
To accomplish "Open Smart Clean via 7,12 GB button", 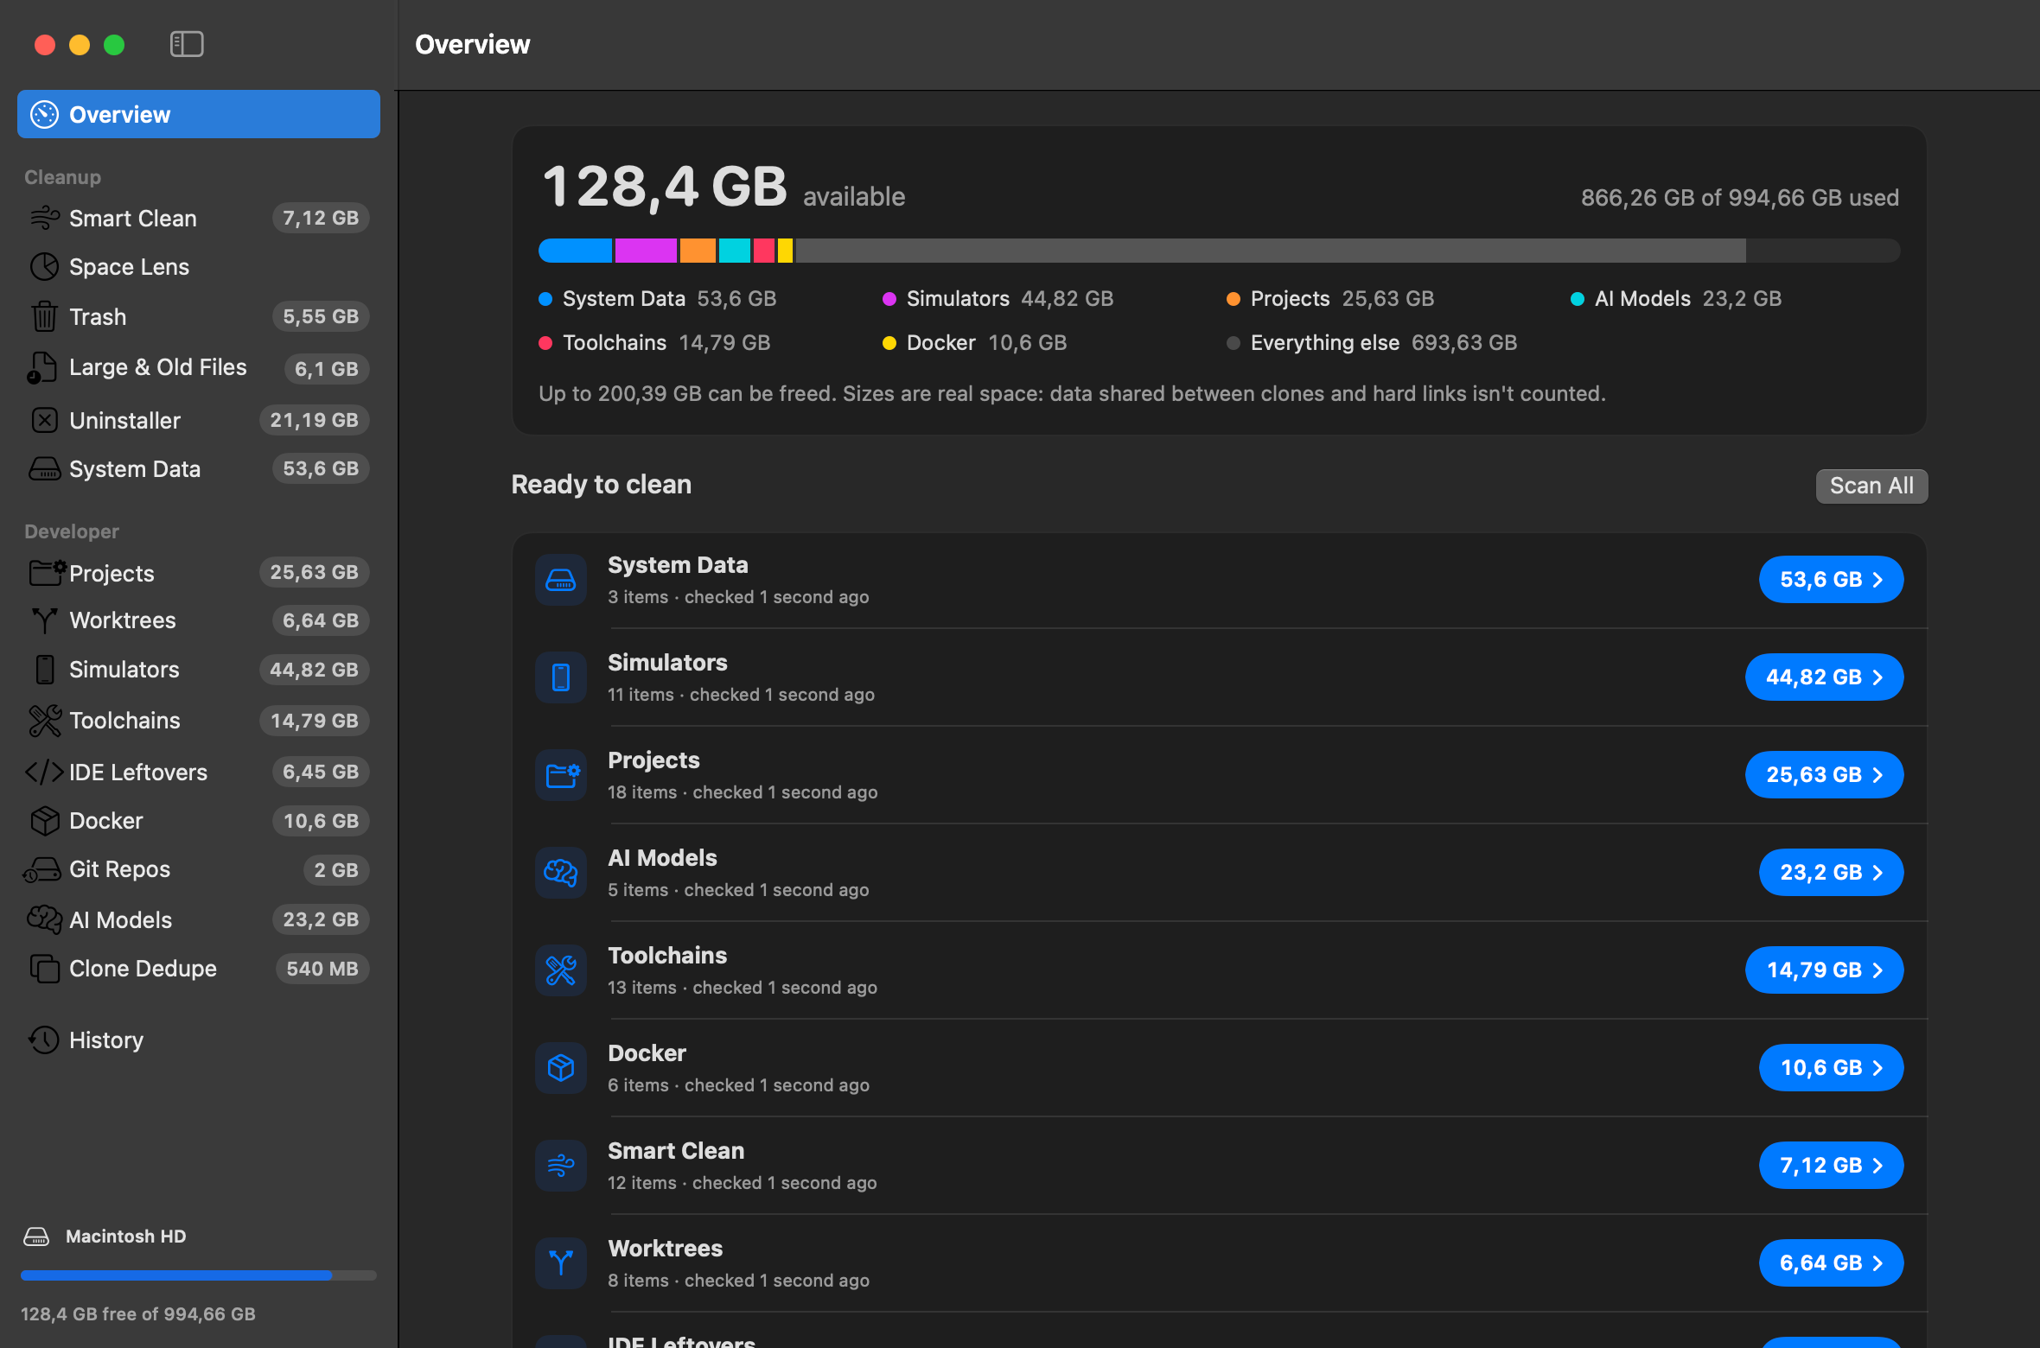I will (x=1831, y=1165).
